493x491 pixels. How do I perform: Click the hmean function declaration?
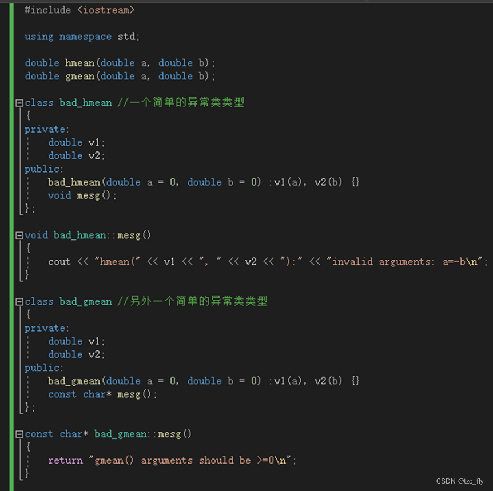(120, 63)
